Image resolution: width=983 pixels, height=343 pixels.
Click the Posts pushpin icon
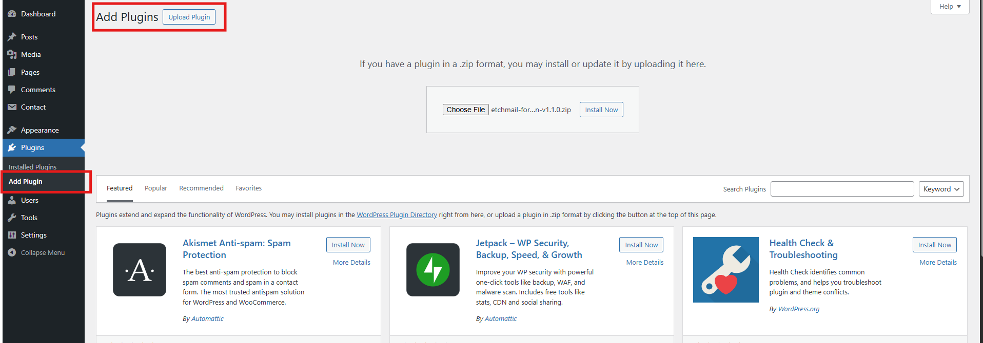click(x=12, y=37)
